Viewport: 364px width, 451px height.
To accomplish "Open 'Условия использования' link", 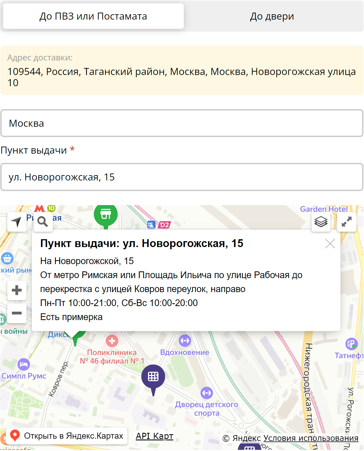I will click(x=311, y=438).
